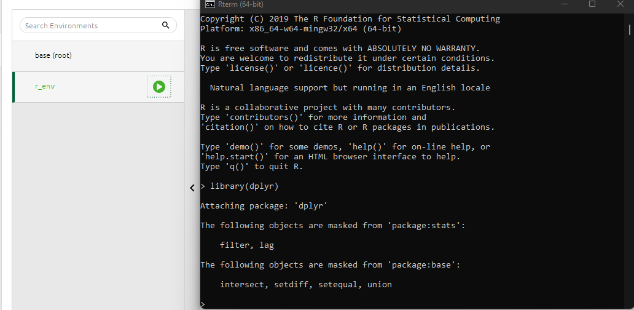The height and width of the screenshot is (310, 634).
Task: Close the Rterm (64-bit) window
Action: click(620, 4)
